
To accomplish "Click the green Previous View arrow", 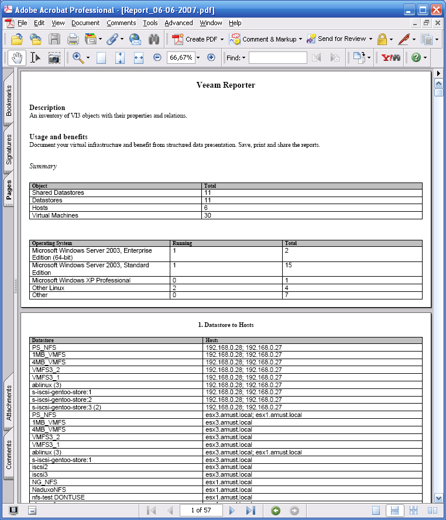I will [x=276, y=511].
